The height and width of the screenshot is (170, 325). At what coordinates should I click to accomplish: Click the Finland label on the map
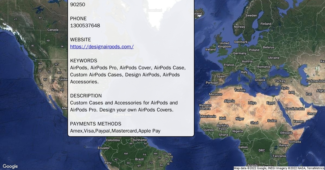[266, 24]
